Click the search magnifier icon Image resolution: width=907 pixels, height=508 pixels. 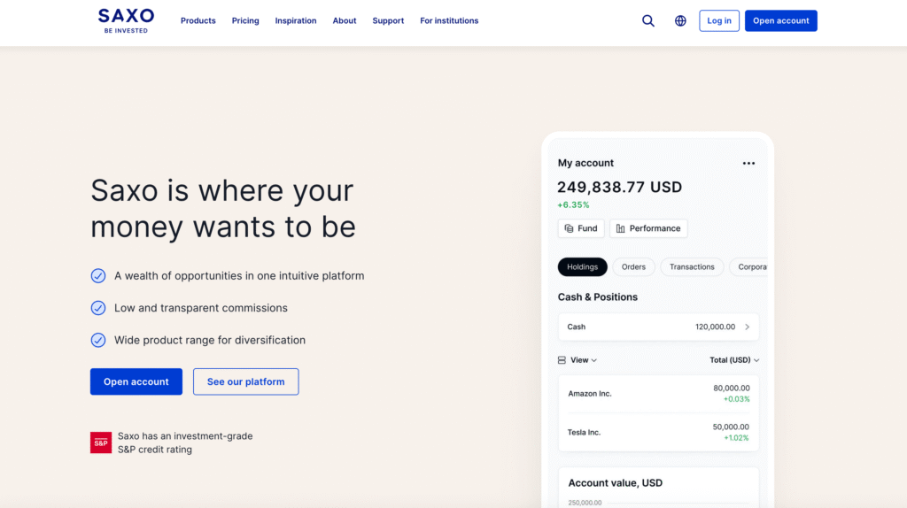pyautogui.click(x=647, y=21)
